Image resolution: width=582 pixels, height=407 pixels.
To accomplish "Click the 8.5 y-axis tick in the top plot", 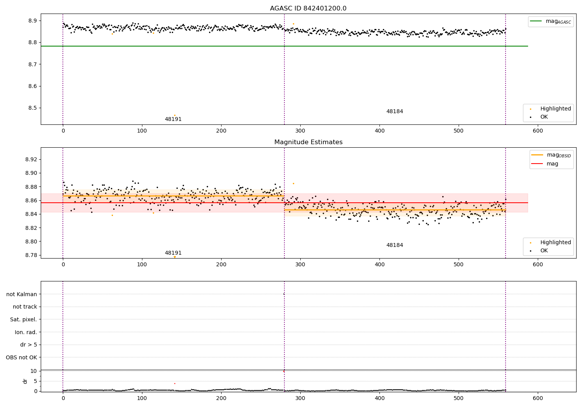I will pyautogui.click(x=33, y=108).
